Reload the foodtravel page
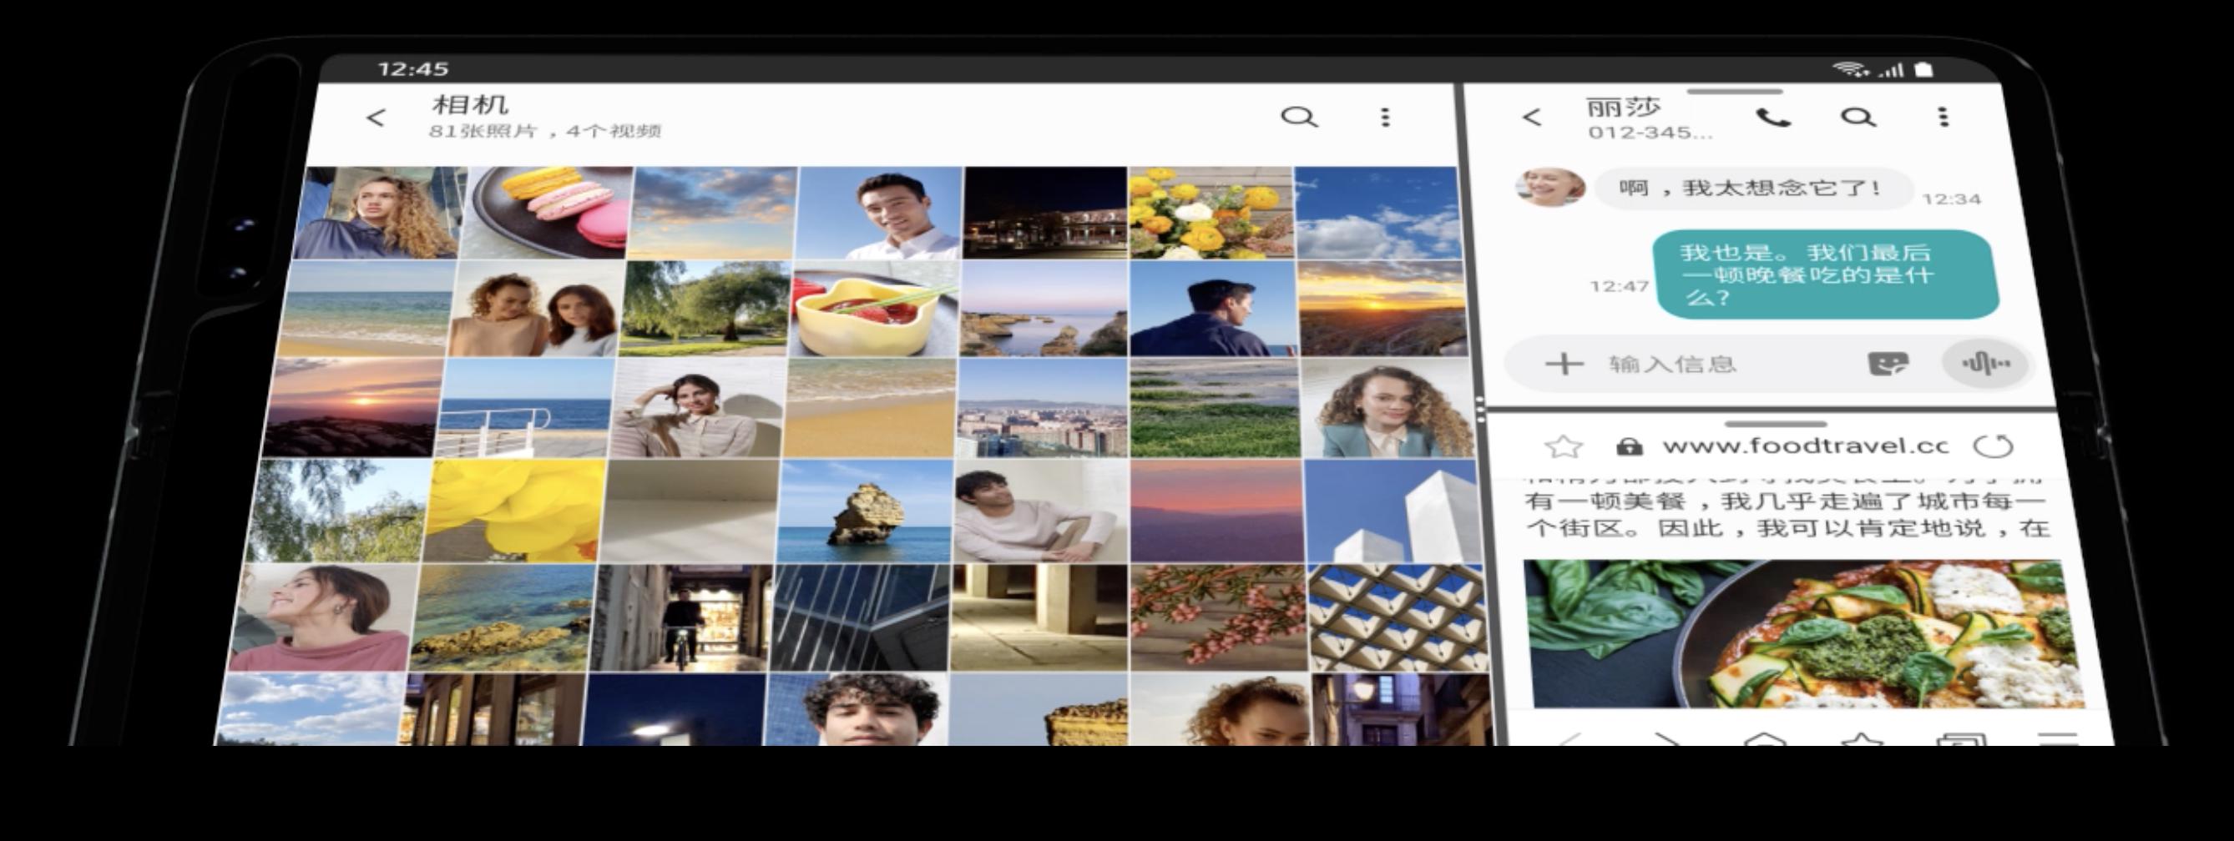This screenshot has height=841, width=2234. click(1993, 446)
